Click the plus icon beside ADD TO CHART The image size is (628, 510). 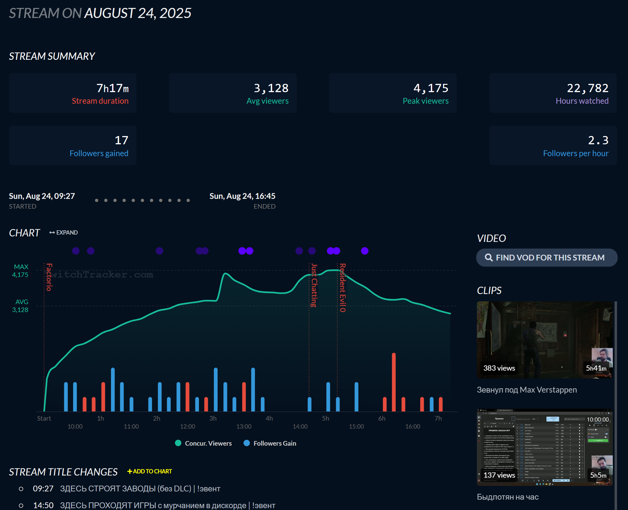130,472
